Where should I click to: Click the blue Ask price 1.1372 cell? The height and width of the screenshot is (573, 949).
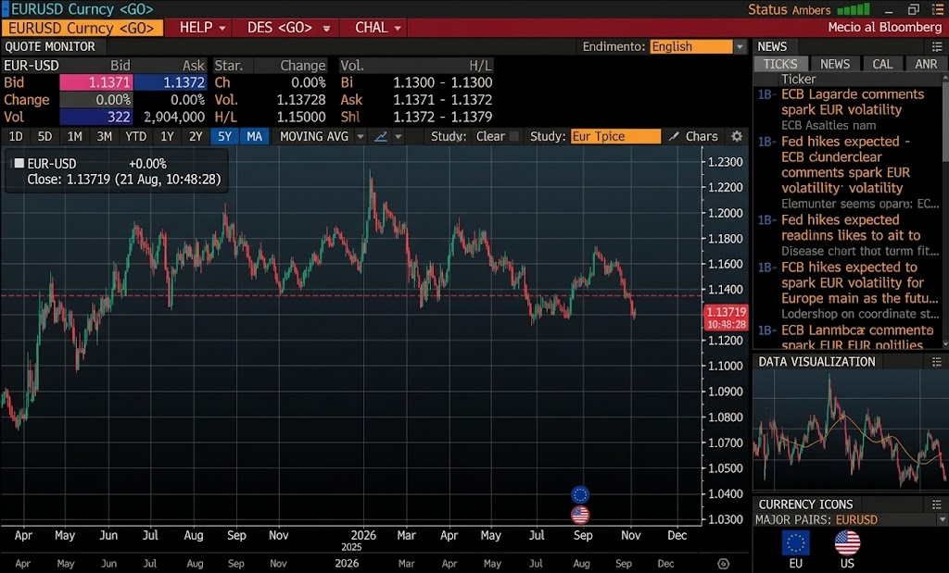(x=171, y=82)
